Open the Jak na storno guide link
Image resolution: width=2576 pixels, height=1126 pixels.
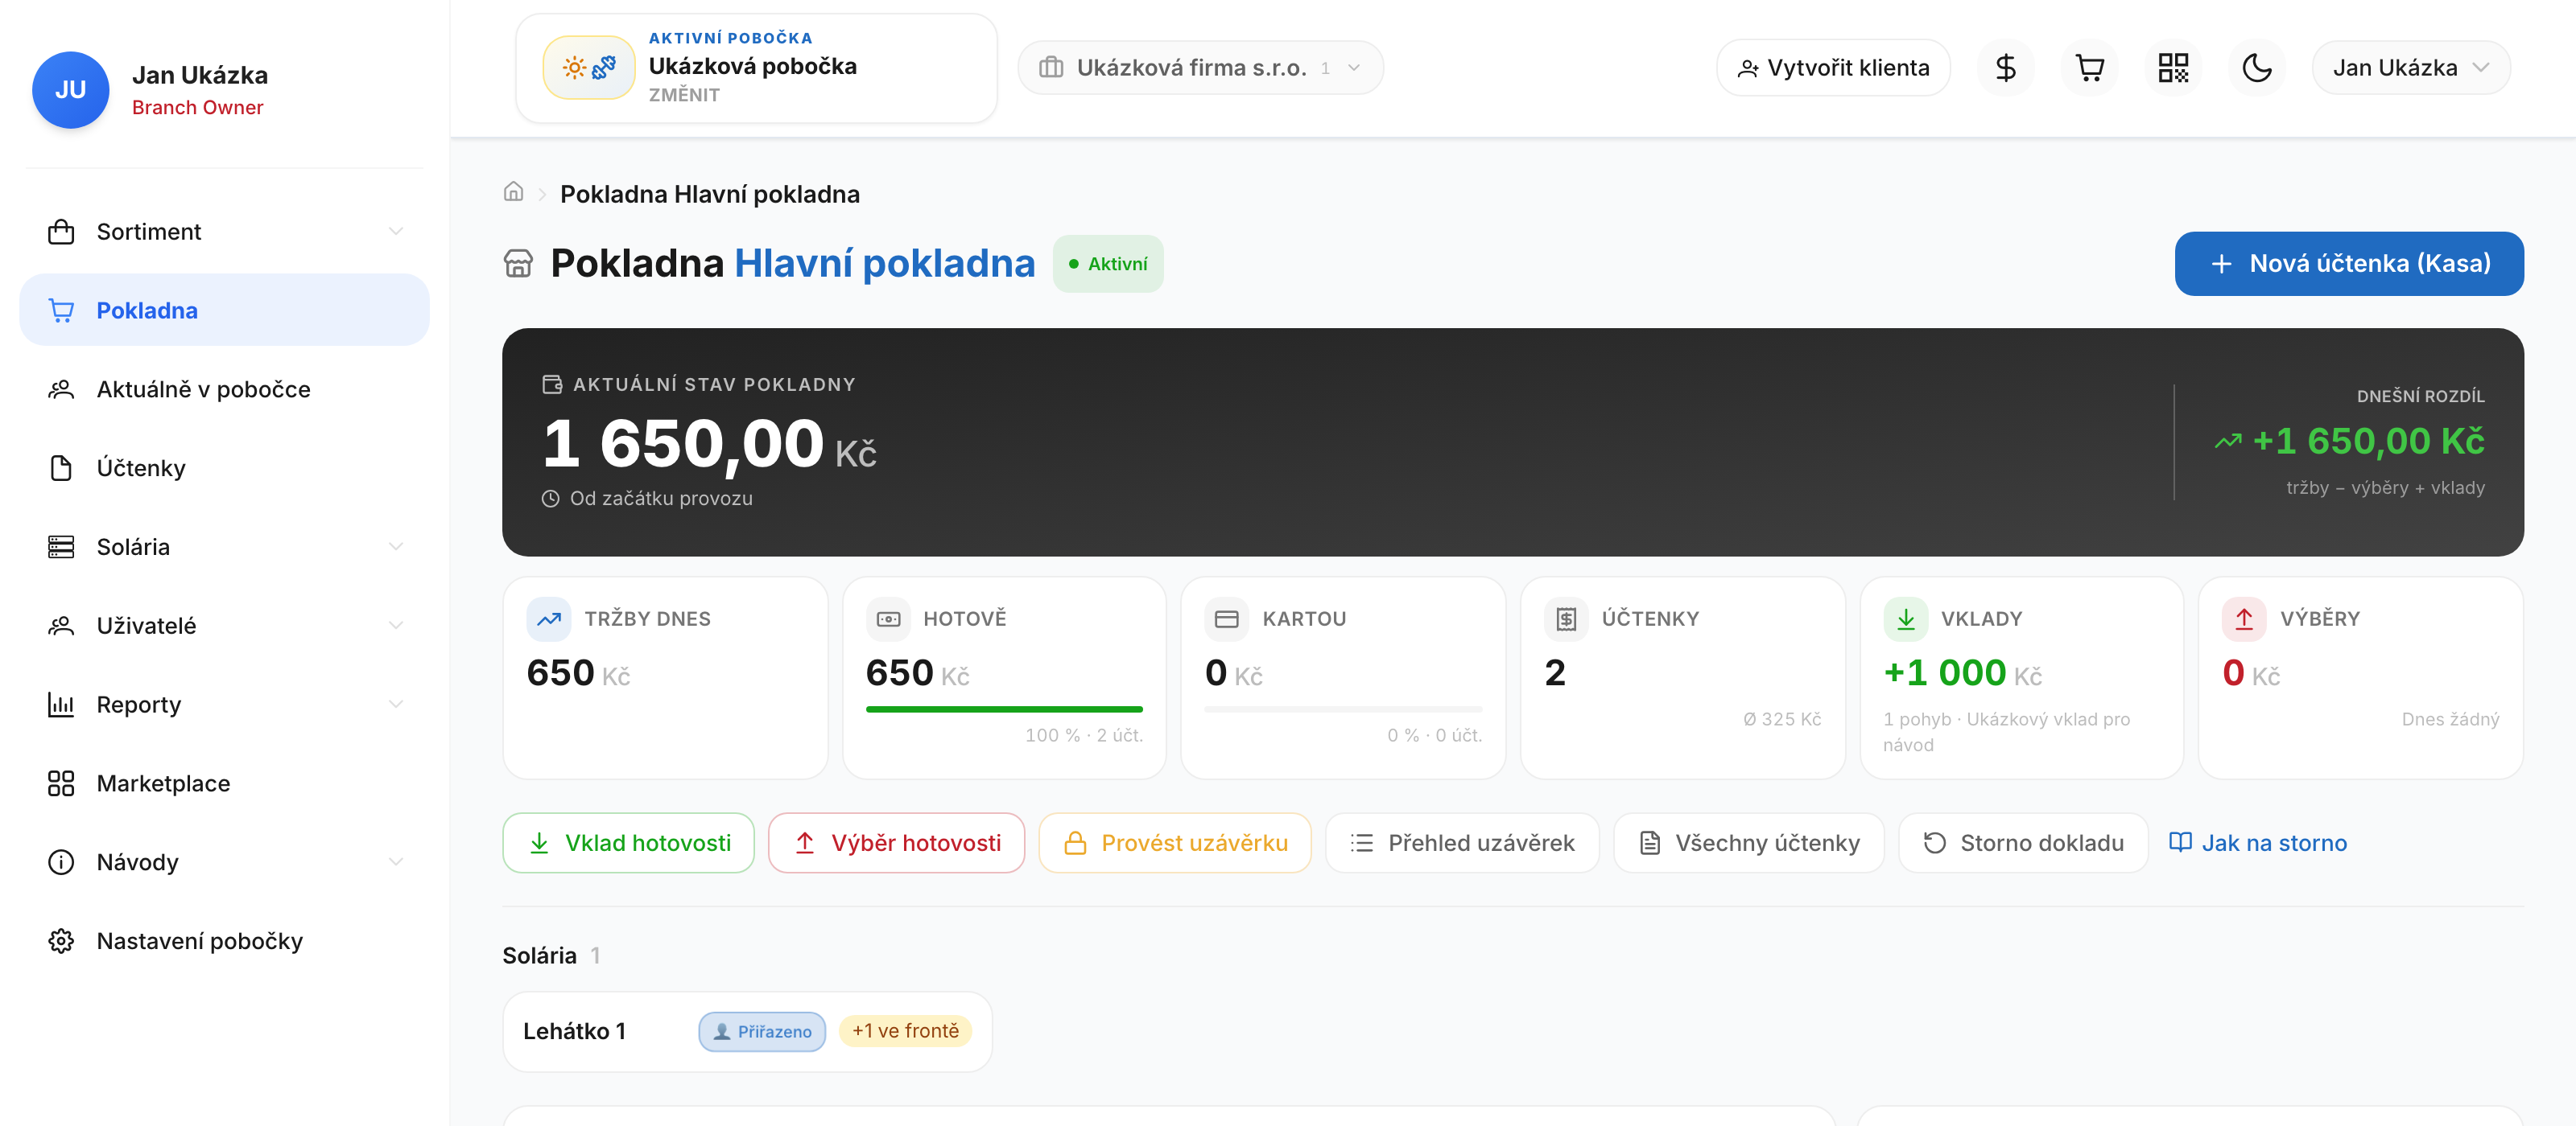coord(2257,843)
